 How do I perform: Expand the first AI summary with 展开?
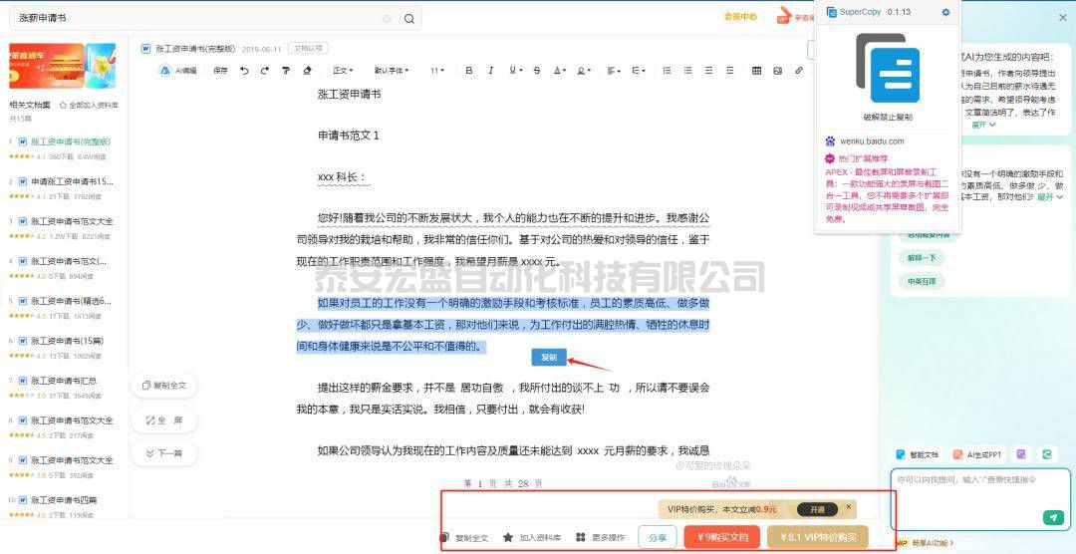tap(981, 126)
